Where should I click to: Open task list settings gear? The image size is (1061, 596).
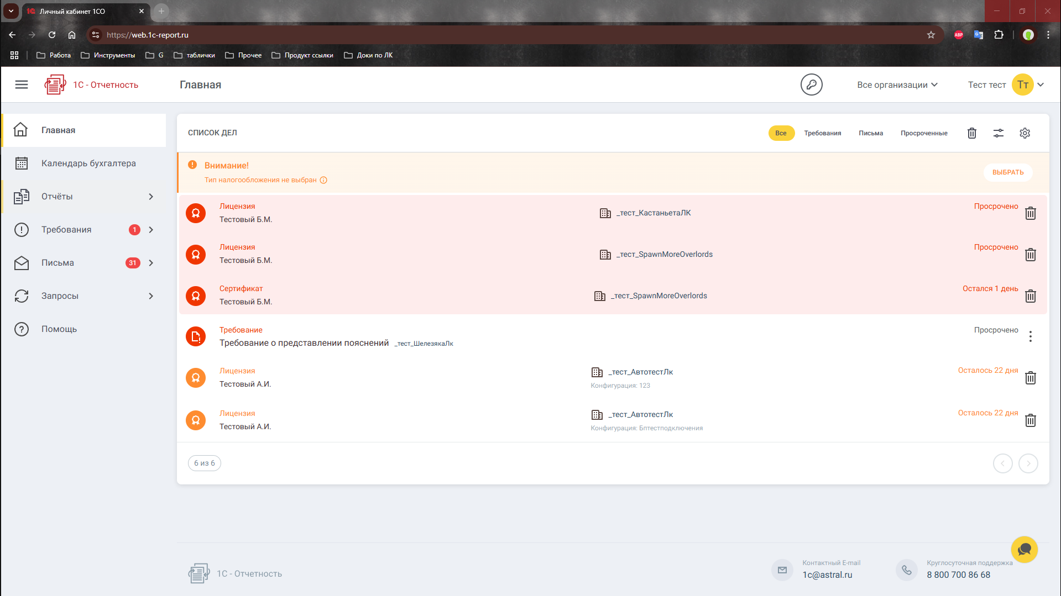click(x=1025, y=133)
